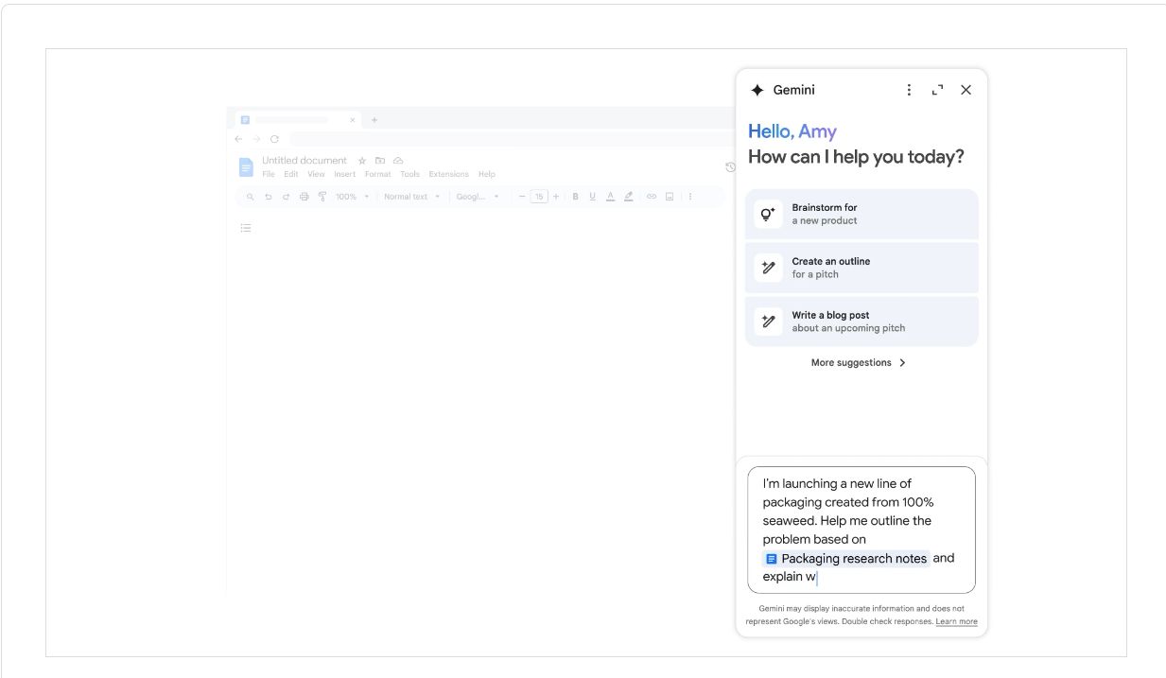This screenshot has height=678, width=1166.
Task: Go back in the browser
Action: (238, 139)
